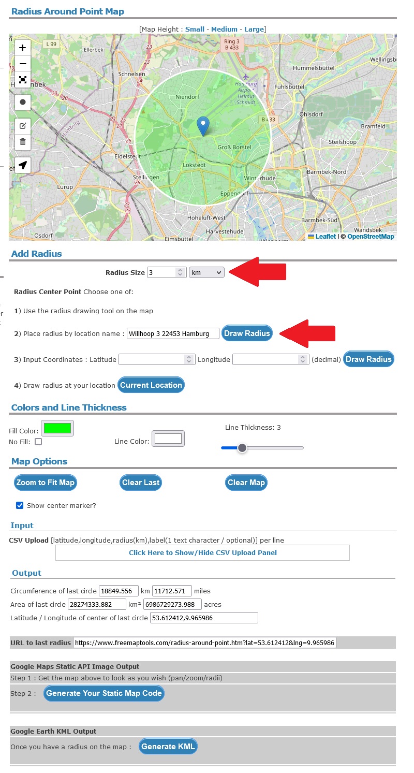Click the Steilshoop label on map
This screenshot has height=773, width=414.
[x=343, y=142]
